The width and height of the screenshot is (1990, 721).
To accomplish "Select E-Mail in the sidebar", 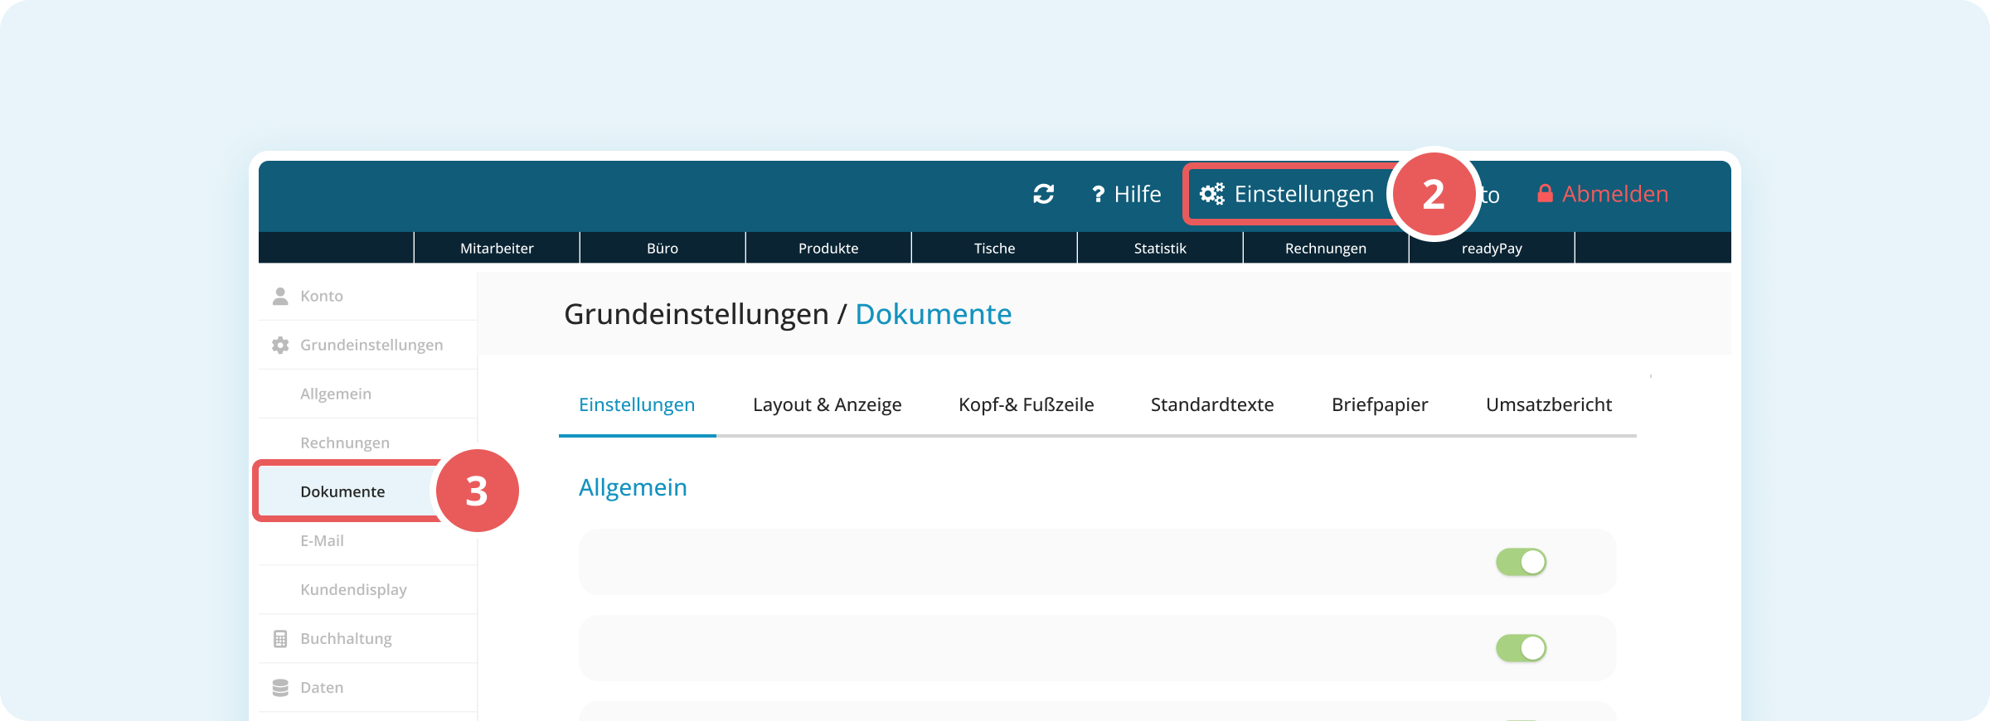I will [x=367, y=540].
